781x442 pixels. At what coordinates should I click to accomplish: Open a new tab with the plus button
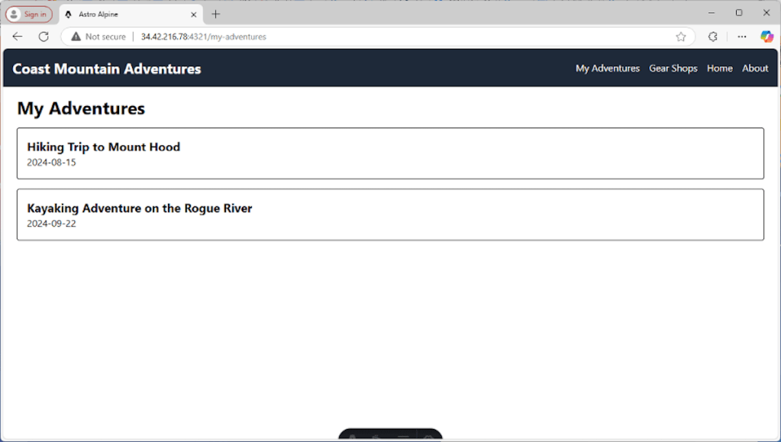[x=215, y=13]
